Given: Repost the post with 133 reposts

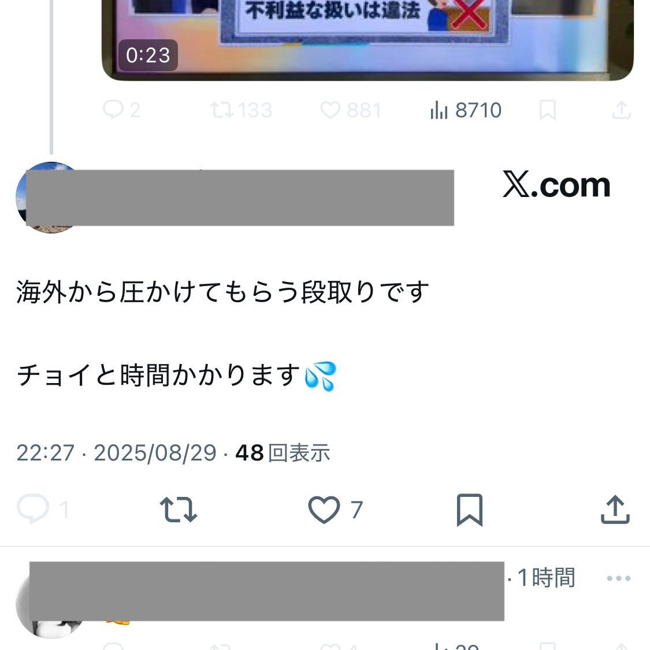Looking at the screenshot, I should point(241,110).
